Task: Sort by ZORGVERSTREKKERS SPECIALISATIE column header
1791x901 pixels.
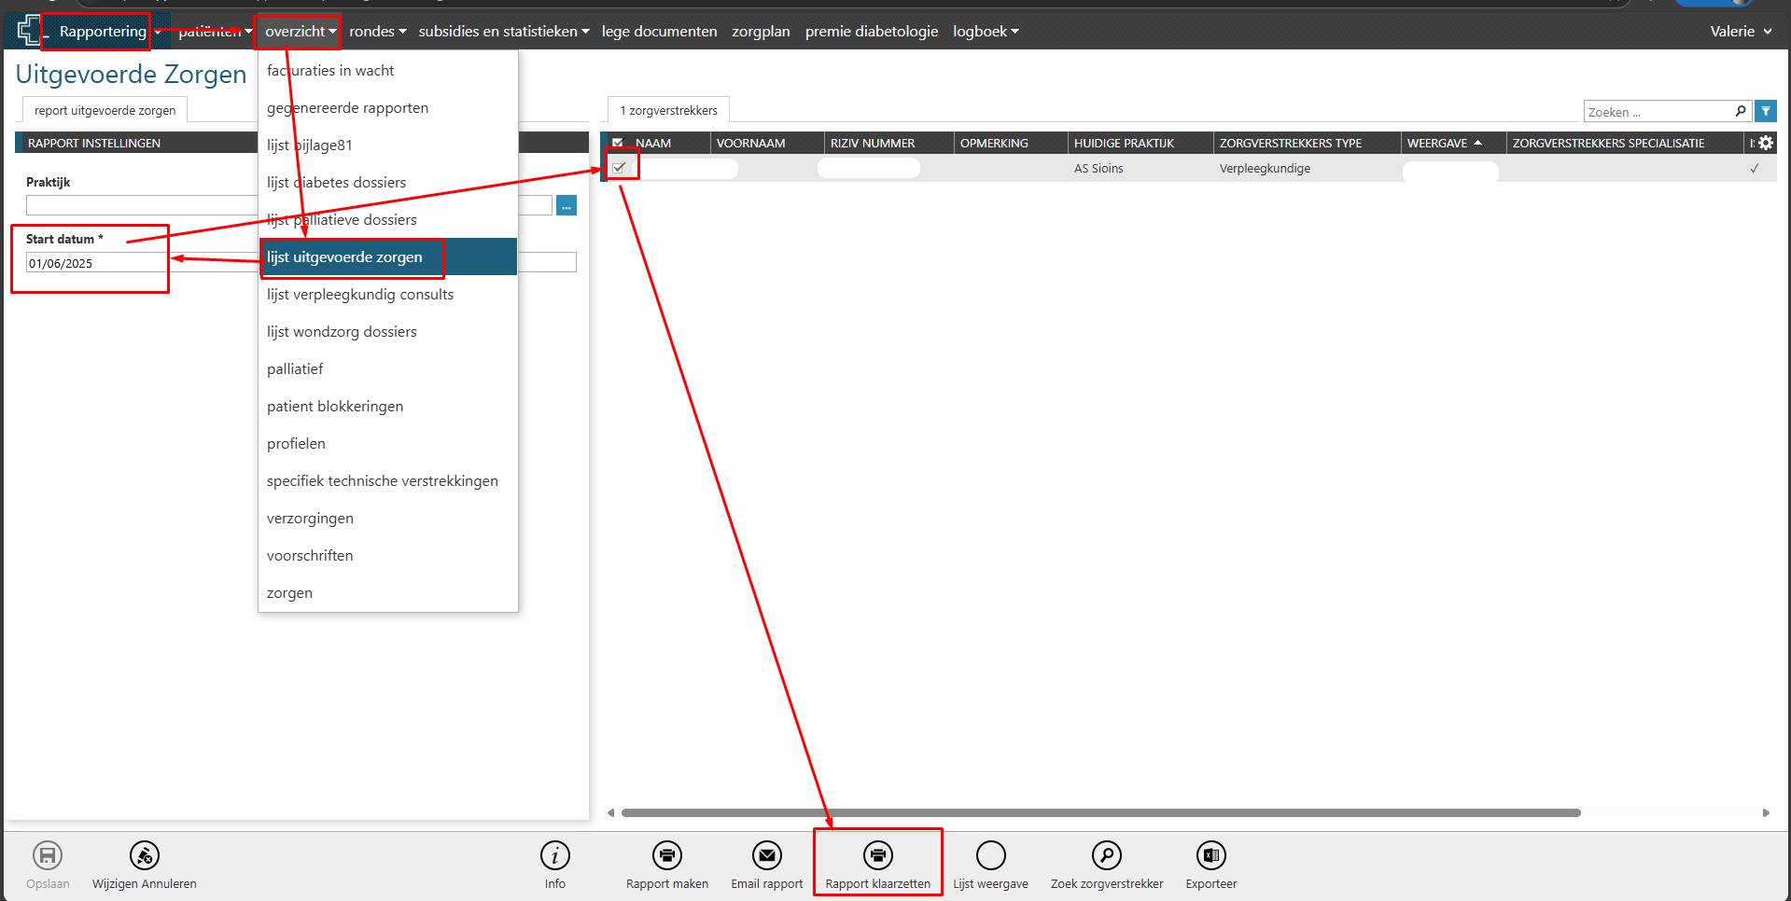Action: (x=1624, y=143)
